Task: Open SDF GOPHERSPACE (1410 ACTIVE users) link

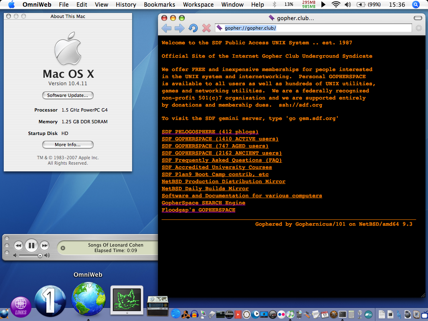Action: click(220, 139)
